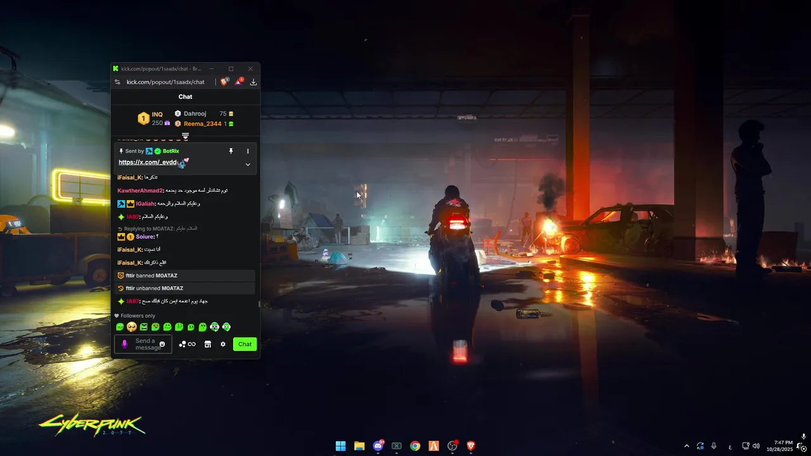Screen dimensions: 811x456
Task: Install app via download icon in address bar
Action: tap(253, 82)
